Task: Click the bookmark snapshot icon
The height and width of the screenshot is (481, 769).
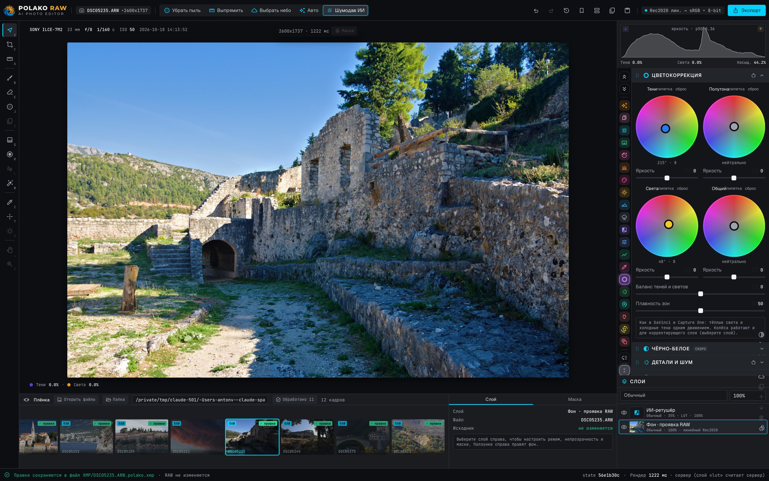Action: point(582,11)
